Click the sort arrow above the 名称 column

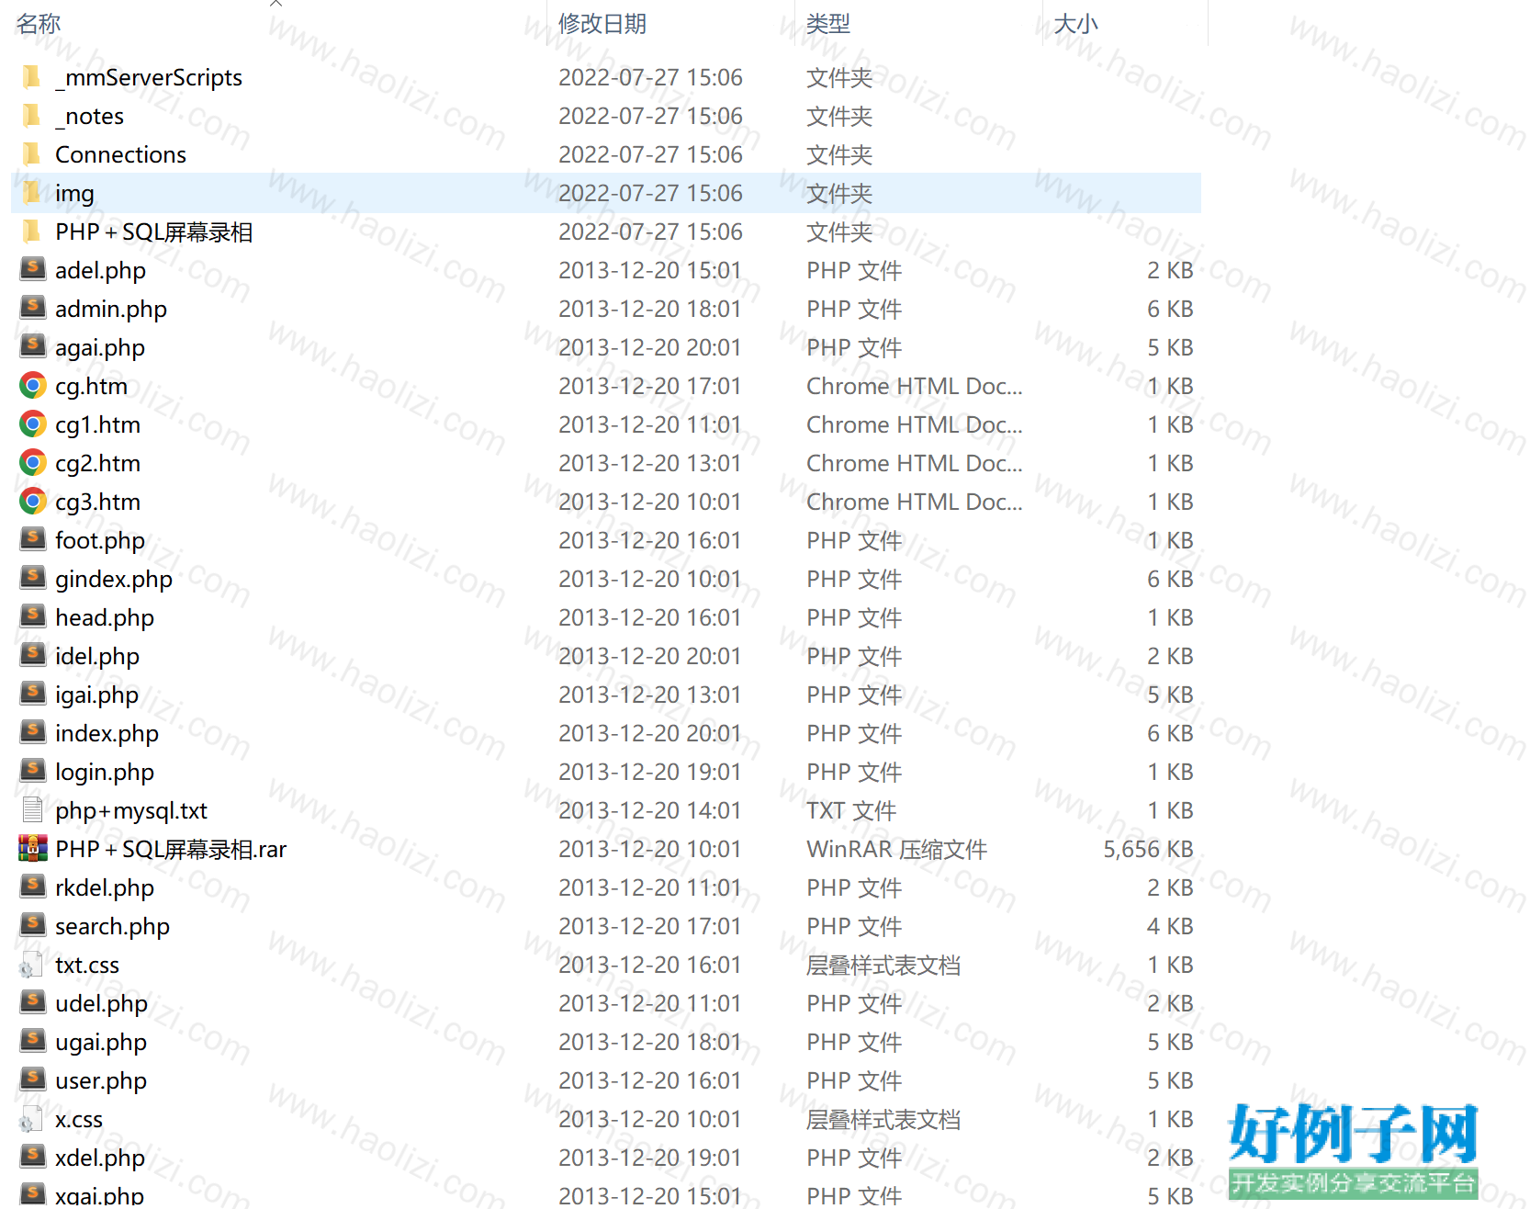pos(276,4)
